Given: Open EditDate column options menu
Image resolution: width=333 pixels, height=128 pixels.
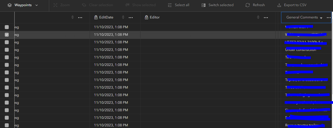Looking at the screenshot, I should pyautogui.click(x=131, y=18).
